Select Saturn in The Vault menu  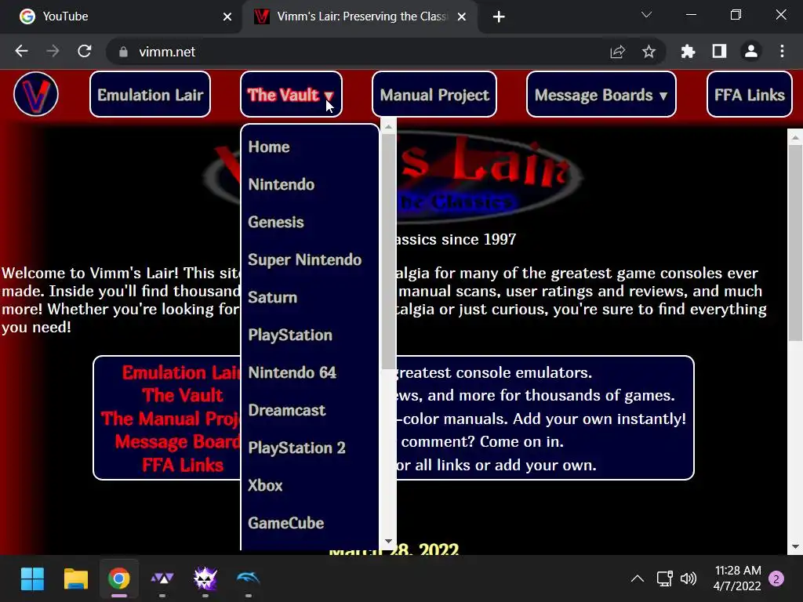click(309, 297)
